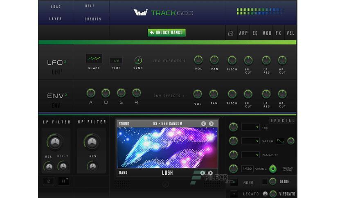Toggle the green Wobl button
This screenshot has height=198, width=342.
tap(273, 169)
